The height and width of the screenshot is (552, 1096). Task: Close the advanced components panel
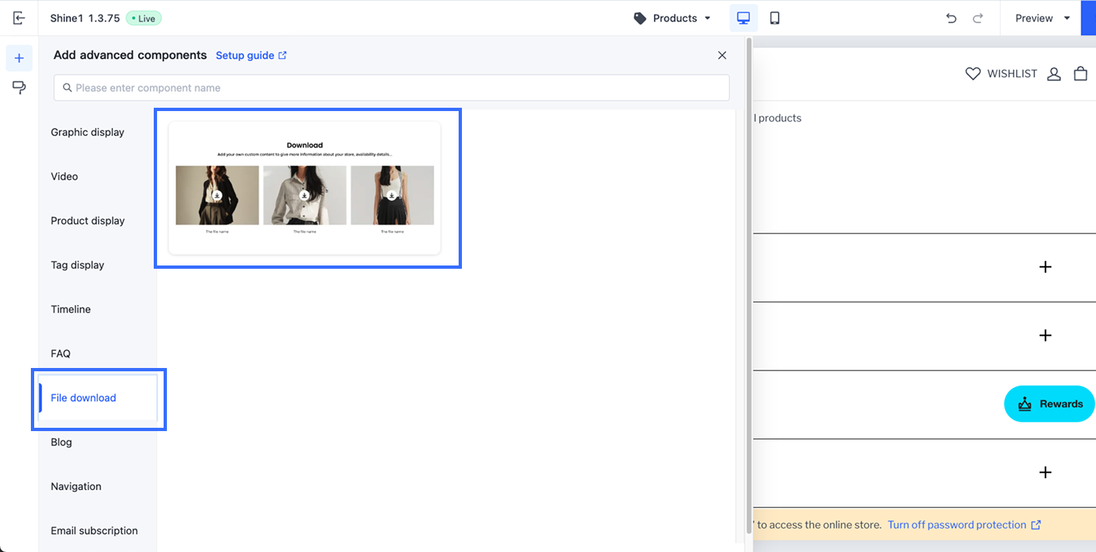[x=722, y=55]
